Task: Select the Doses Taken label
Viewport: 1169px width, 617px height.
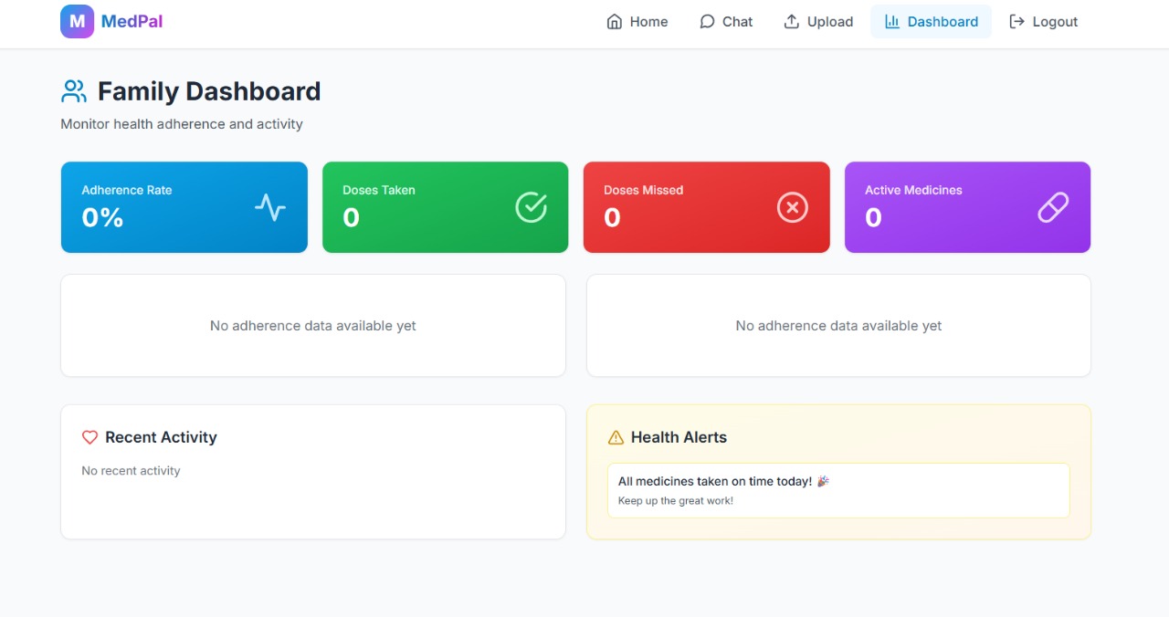Action: (379, 190)
